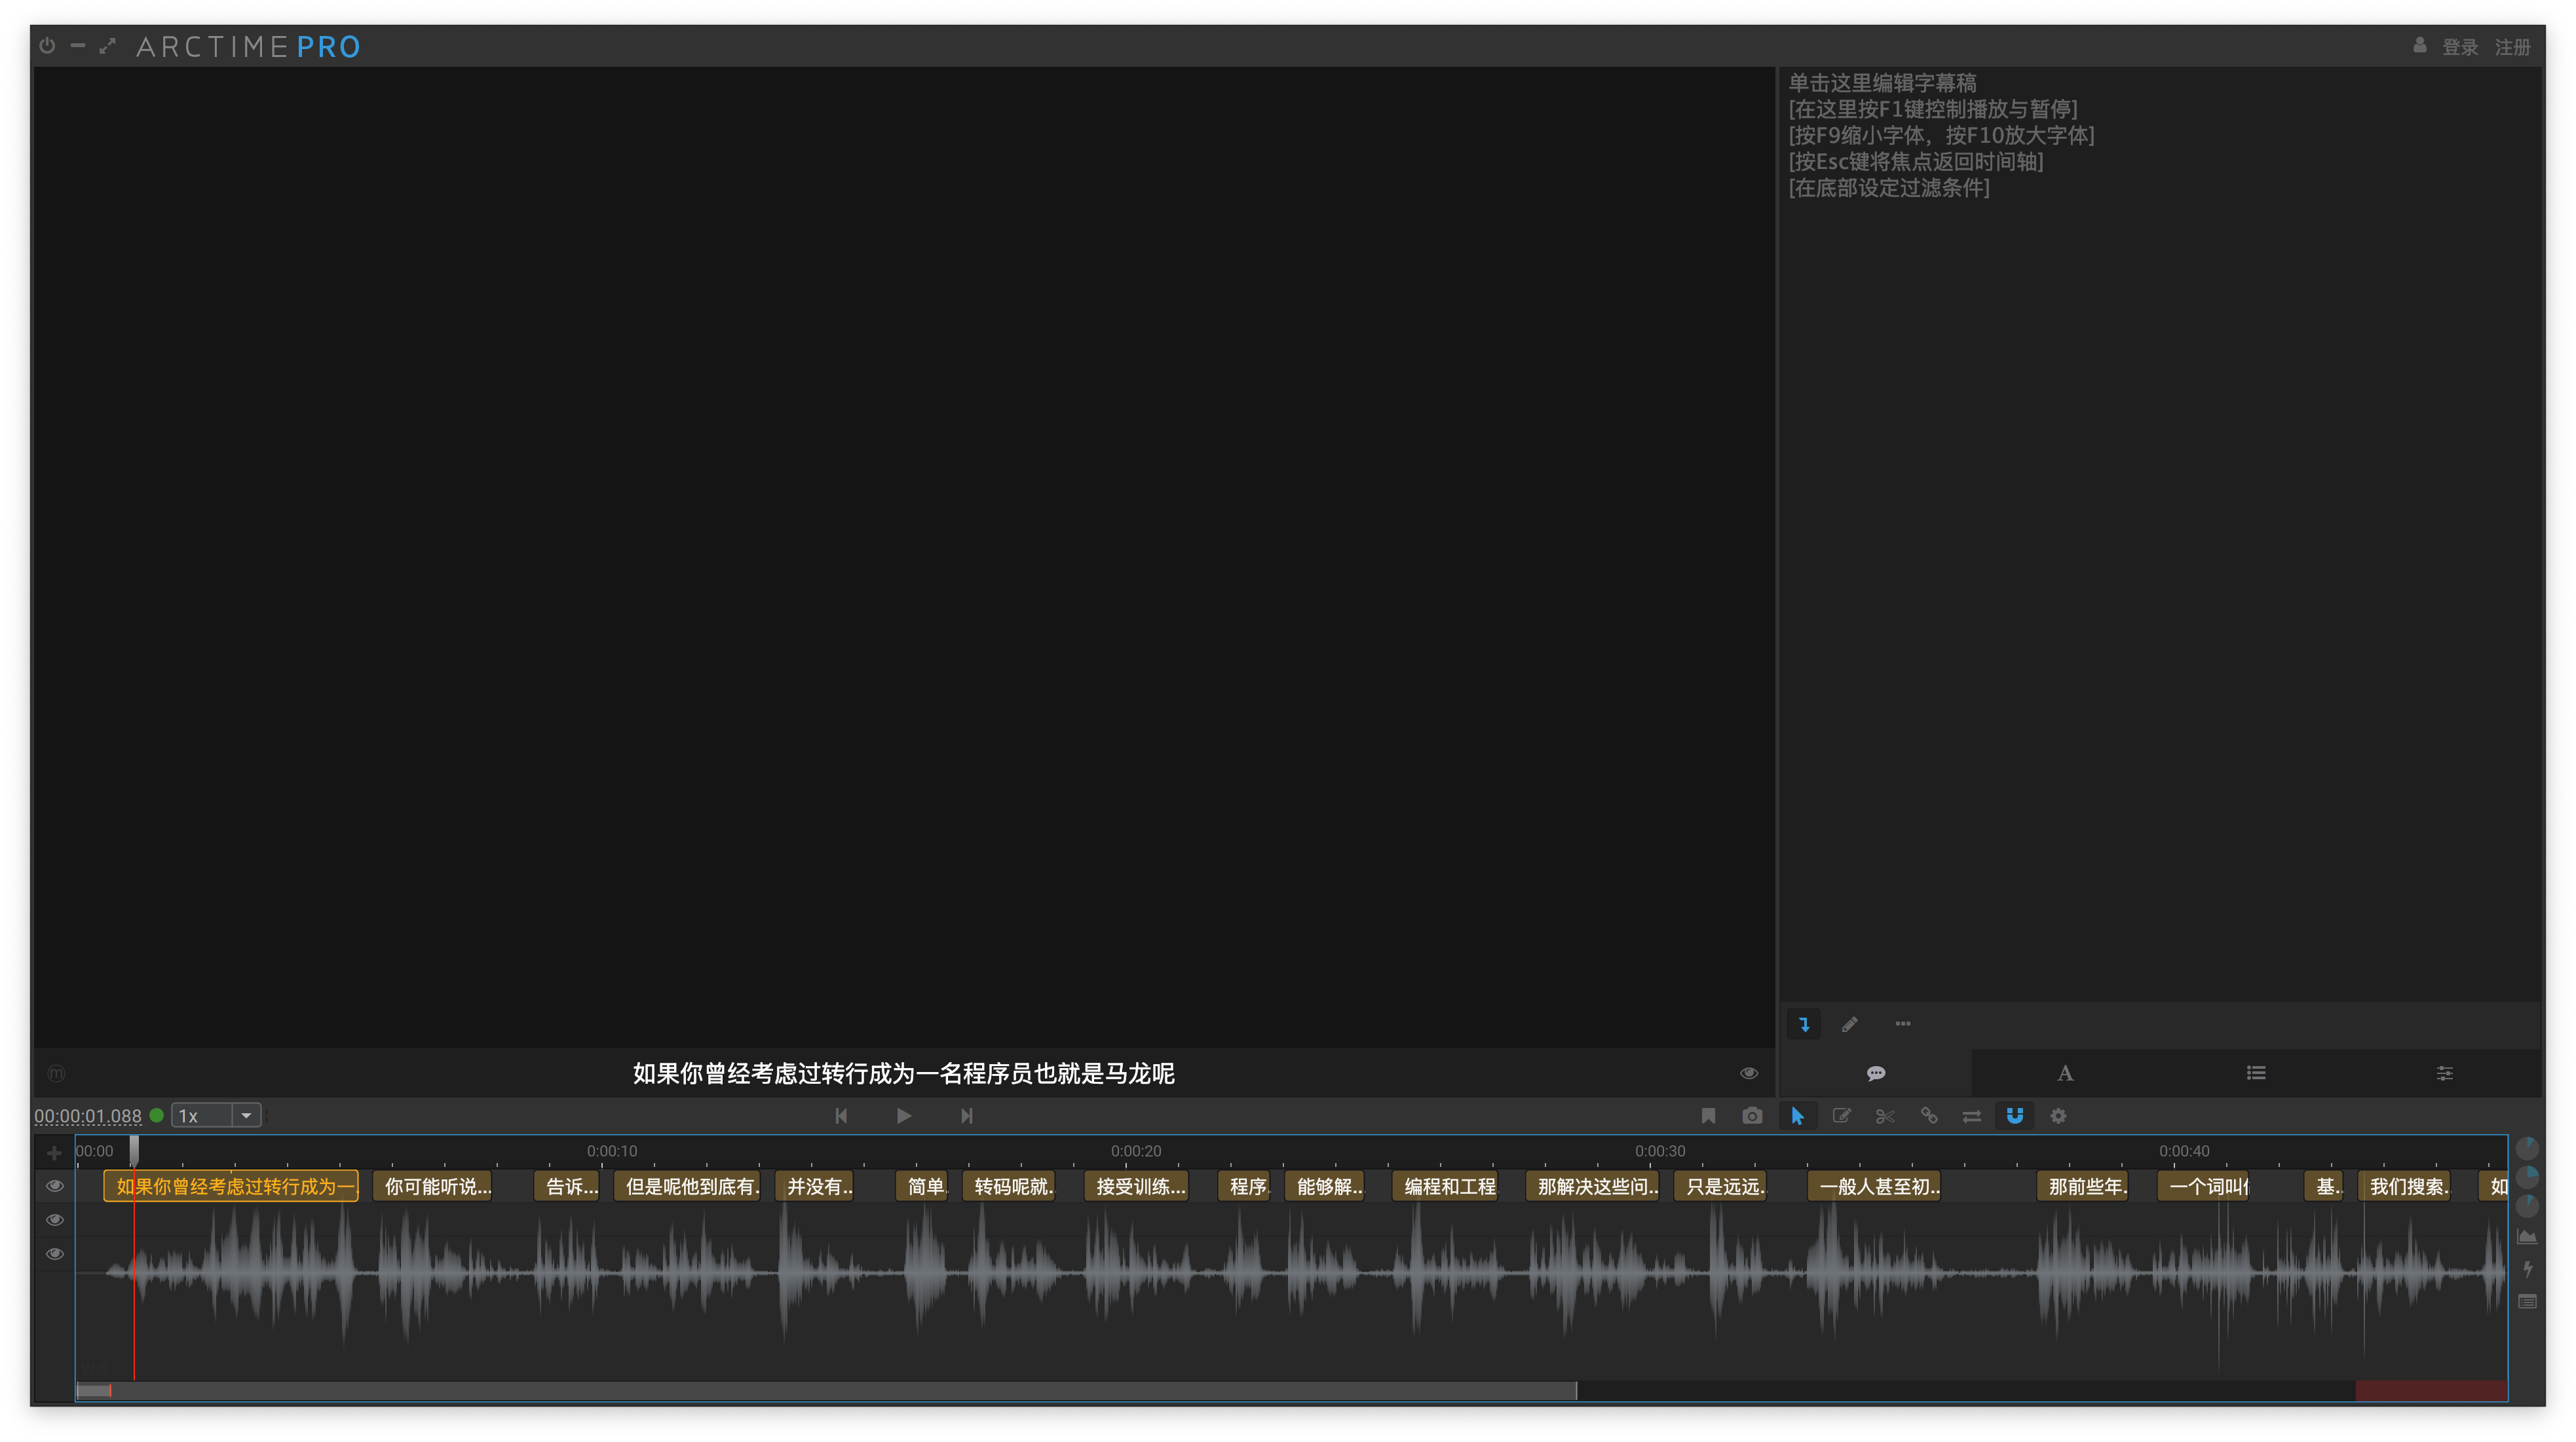Select the scissors cut tool
This screenshot has height=1442, width=2576.
(1885, 1117)
